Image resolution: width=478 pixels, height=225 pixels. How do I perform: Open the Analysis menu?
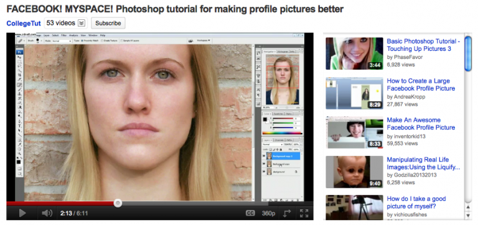click(73, 35)
